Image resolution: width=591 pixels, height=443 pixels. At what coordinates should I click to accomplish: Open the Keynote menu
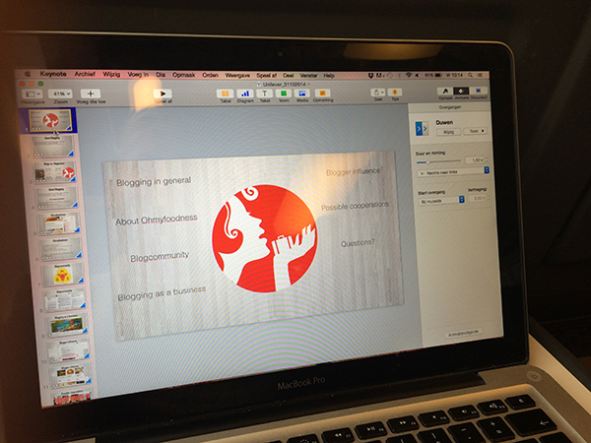coord(53,74)
